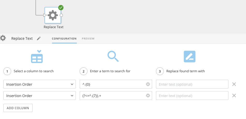Switch to the Configuration tab
This screenshot has width=246, height=119.
point(64,38)
